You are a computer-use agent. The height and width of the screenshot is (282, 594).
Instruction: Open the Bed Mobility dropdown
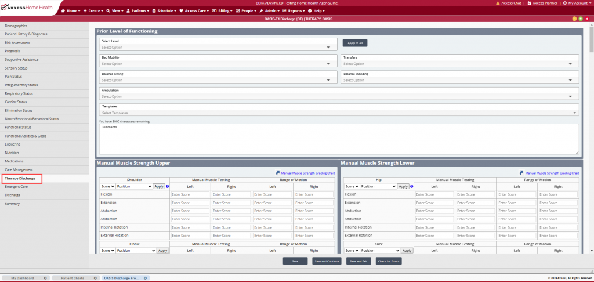[x=218, y=64]
